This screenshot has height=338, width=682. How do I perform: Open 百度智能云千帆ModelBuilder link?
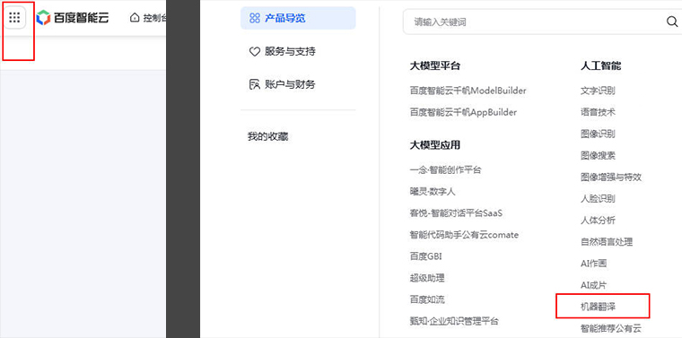(468, 91)
